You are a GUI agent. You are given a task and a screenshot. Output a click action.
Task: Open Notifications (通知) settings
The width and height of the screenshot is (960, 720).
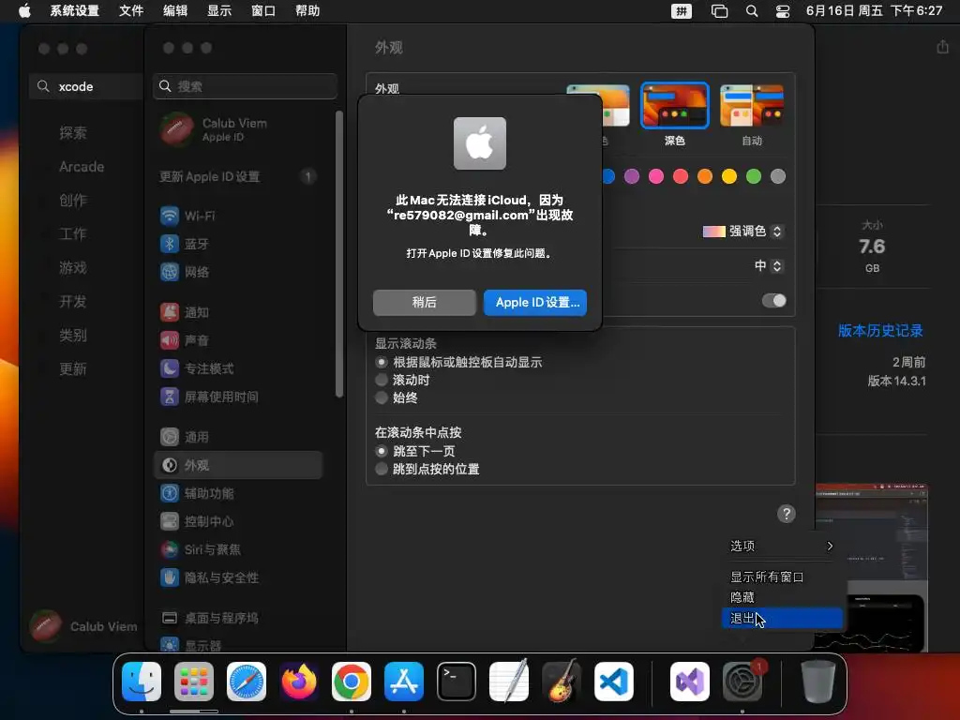pyautogui.click(x=237, y=312)
